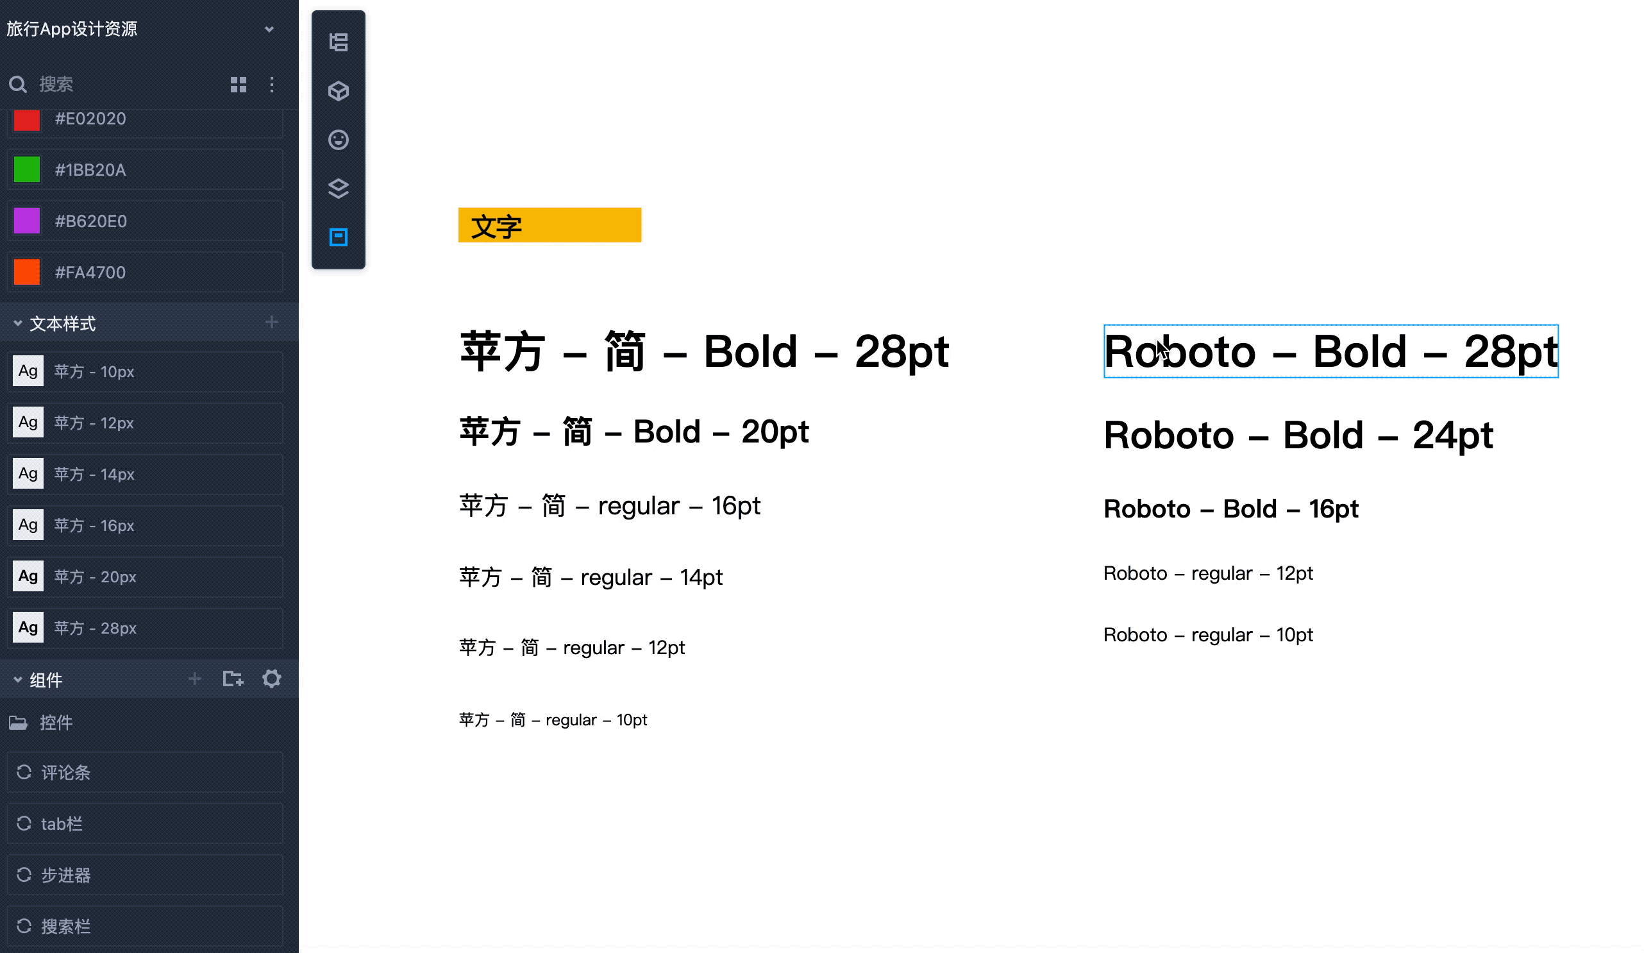Collapse the 文本样式 section
The width and height of the screenshot is (1644, 953).
[17, 323]
